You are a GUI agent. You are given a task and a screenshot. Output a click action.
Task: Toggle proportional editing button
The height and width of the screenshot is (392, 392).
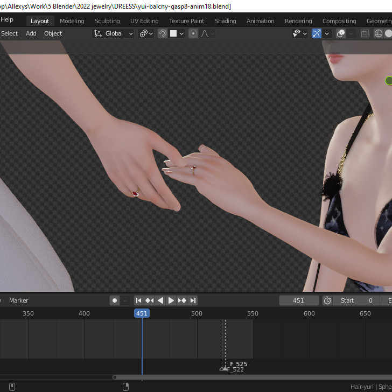point(193,33)
